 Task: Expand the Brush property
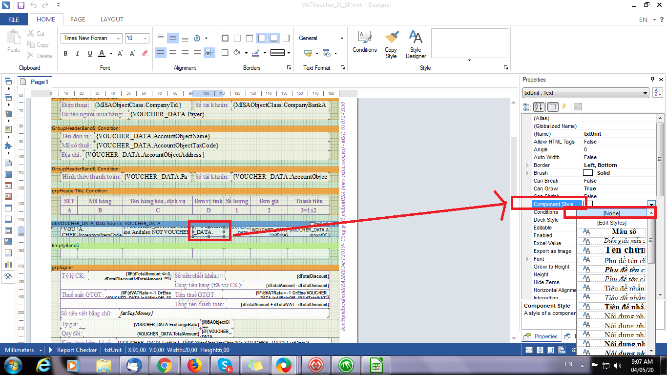(527, 173)
